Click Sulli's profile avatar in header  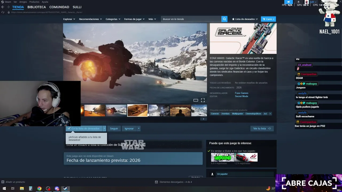(307, 2)
